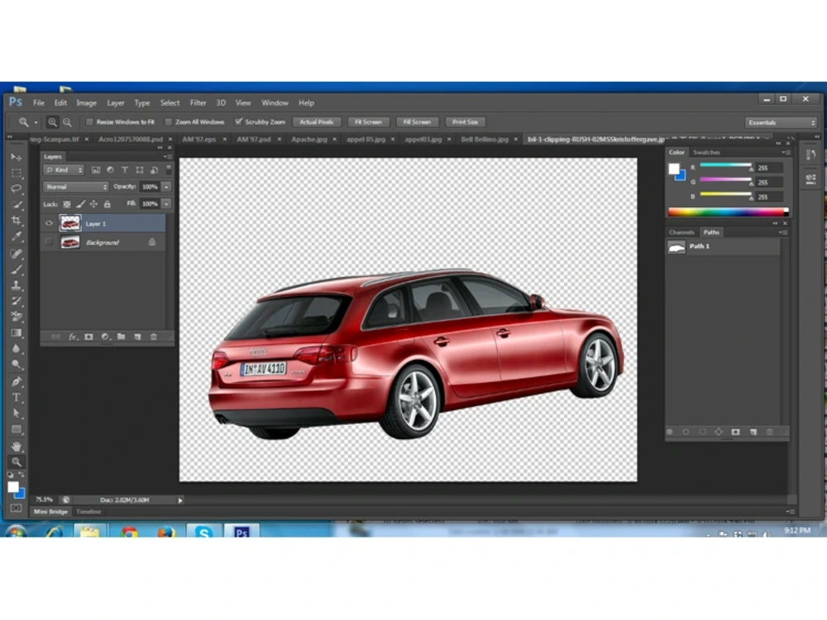Image resolution: width=827 pixels, height=620 pixels.
Task: Select the Eraser tool
Action: point(17,317)
